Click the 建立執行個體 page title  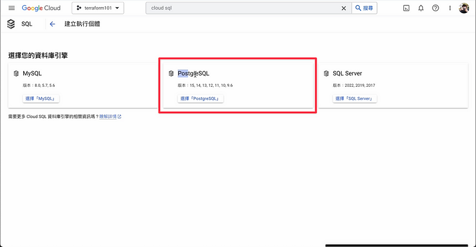coord(82,24)
